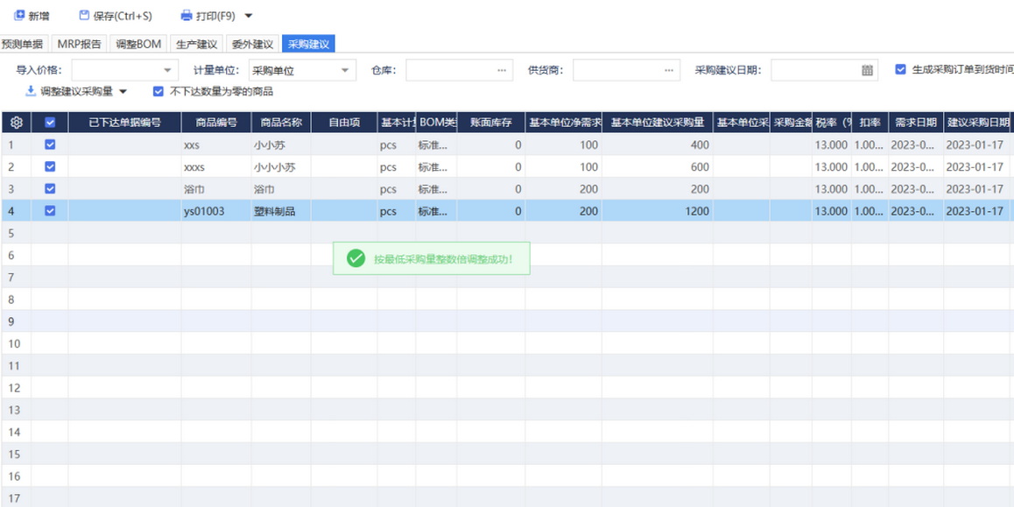This screenshot has height=507, width=1014.
Task: Click the 基本单位建议采购量 column header
Action: click(657, 123)
